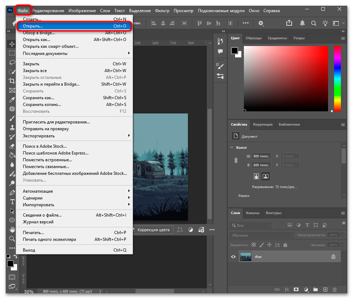Open the Вид layer filter type dropdown
Screen dimensions: 353x299
coord(251,225)
